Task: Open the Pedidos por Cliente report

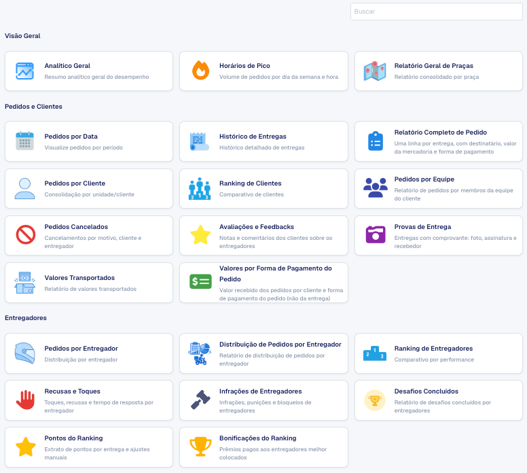Action: point(89,188)
